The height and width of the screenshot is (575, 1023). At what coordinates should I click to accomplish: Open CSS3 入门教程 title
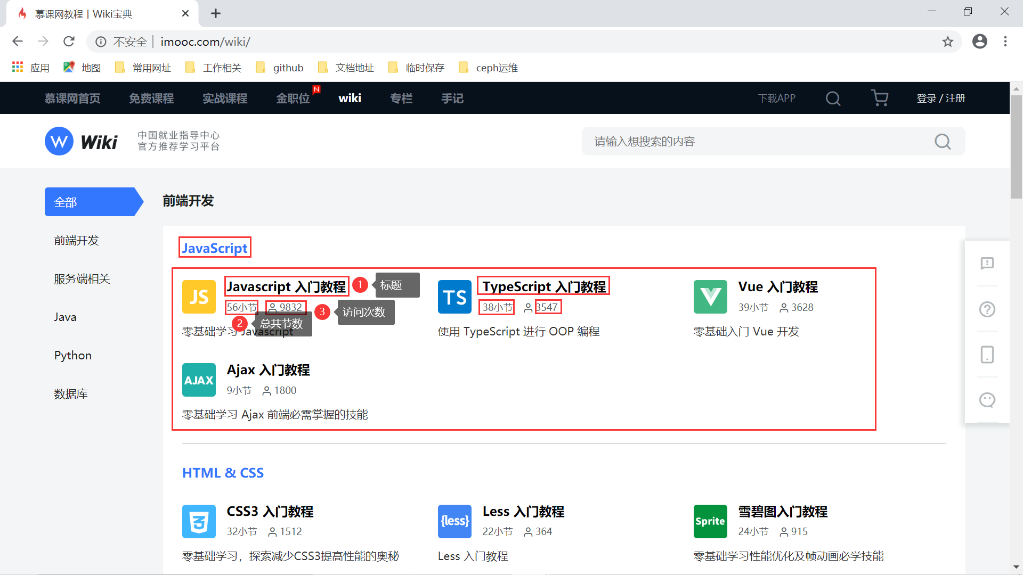pos(270,511)
